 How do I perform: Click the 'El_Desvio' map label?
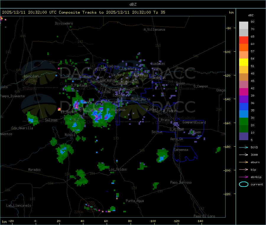(x=69, y=112)
